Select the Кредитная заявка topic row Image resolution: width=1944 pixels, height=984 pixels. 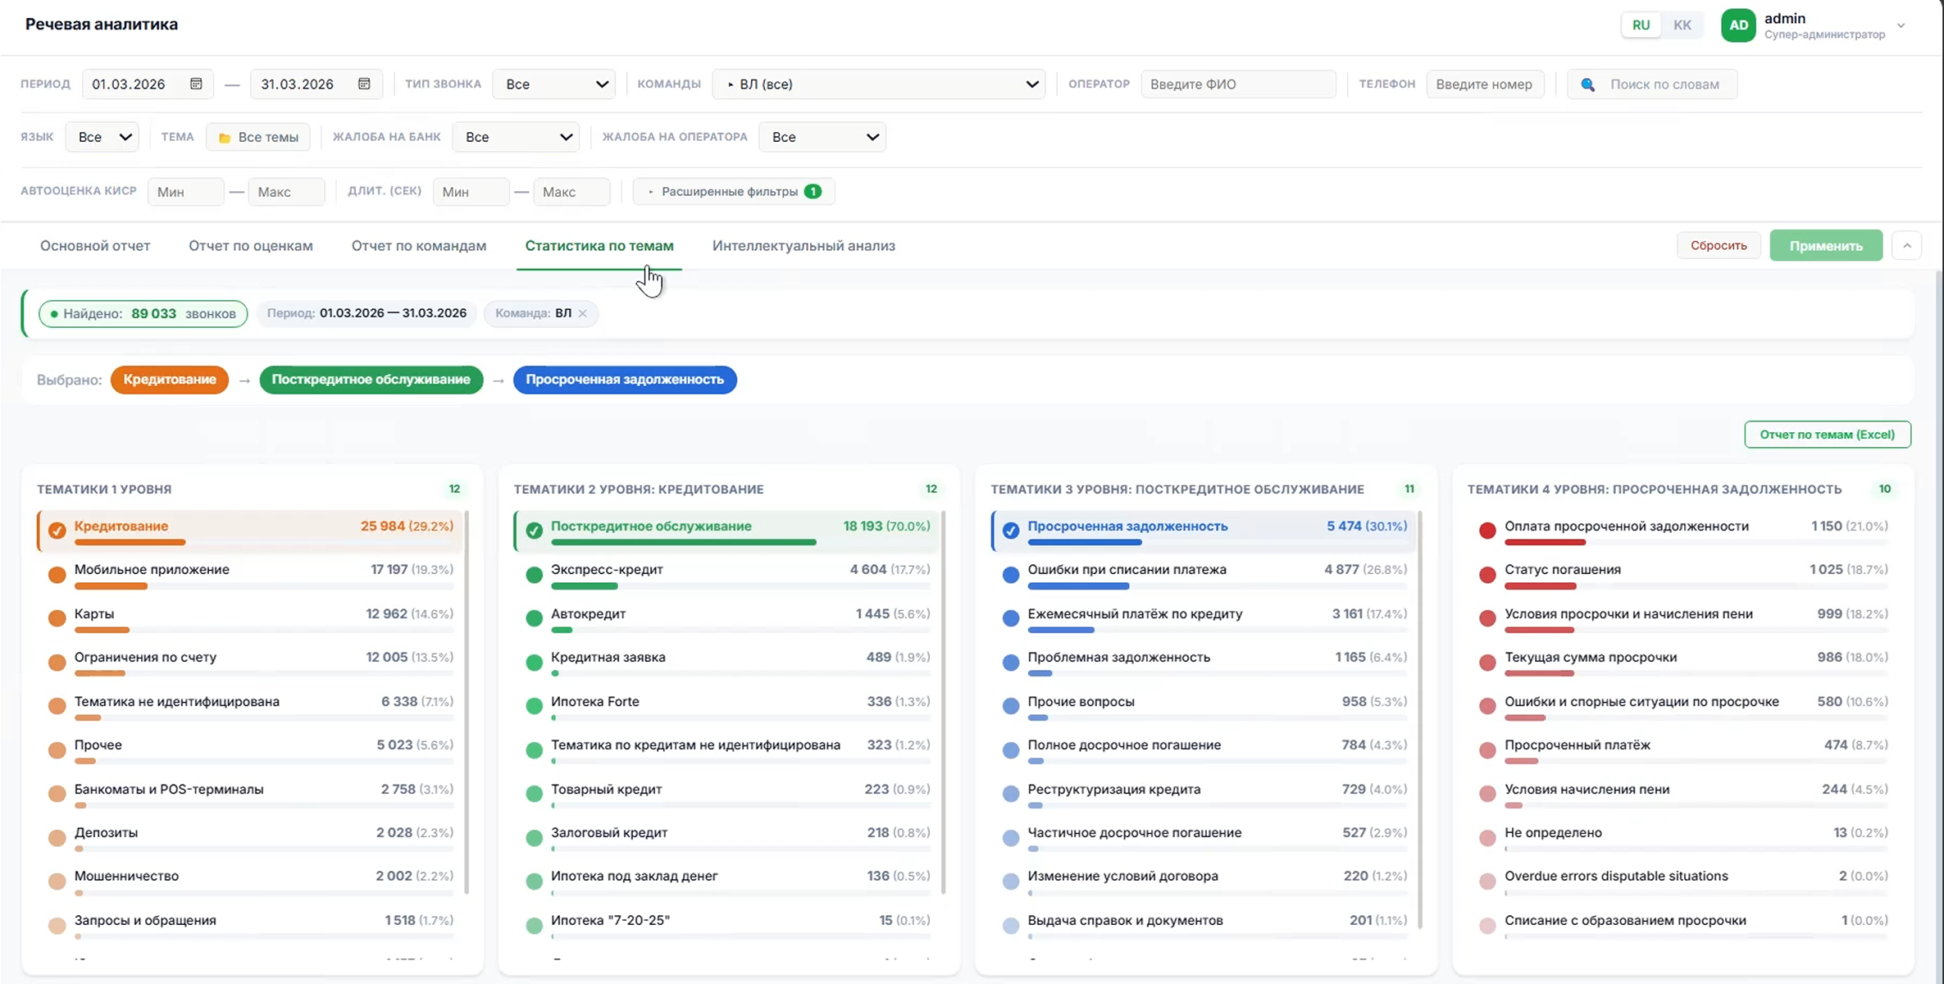[728, 663]
